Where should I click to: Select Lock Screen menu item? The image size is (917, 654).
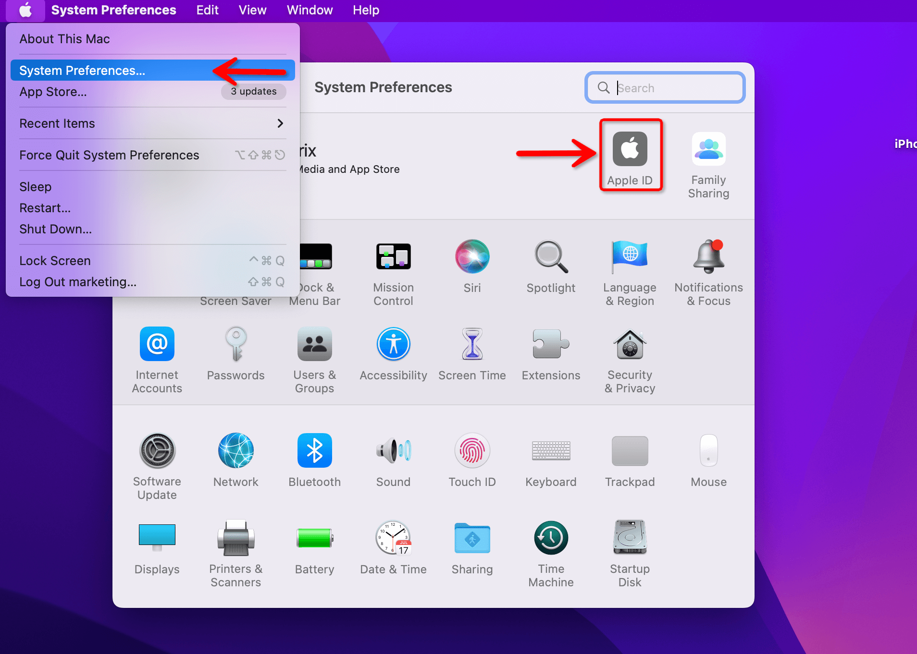pyautogui.click(x=153, y=261)
